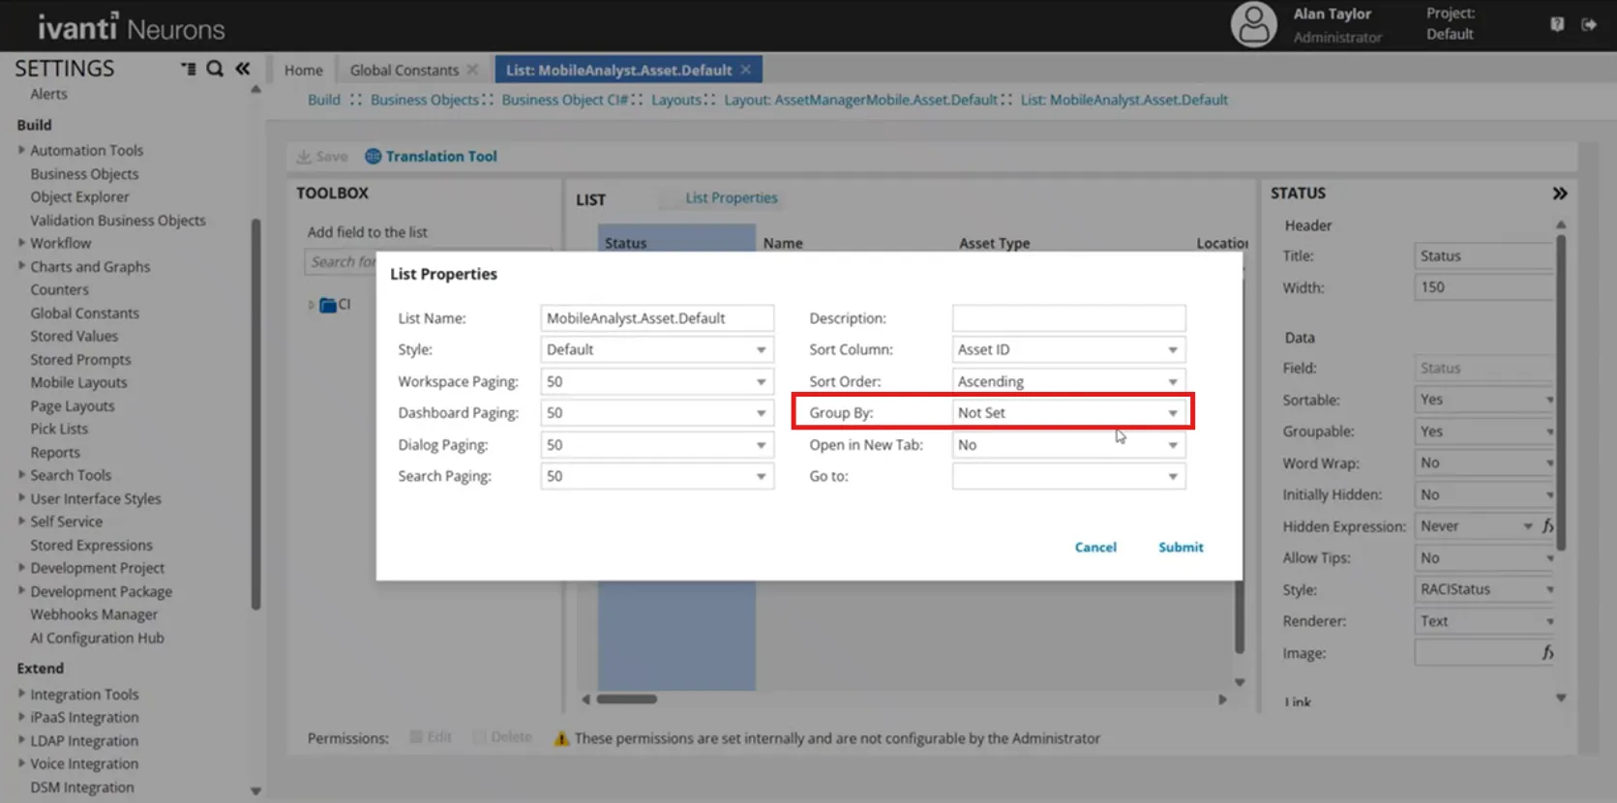This screenshot has height=803, width=1617.
Task: Click the Translation Tool link
Action: (441, 156)
